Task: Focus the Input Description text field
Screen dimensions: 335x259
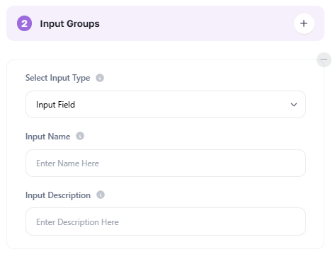Action: point(166,221)
